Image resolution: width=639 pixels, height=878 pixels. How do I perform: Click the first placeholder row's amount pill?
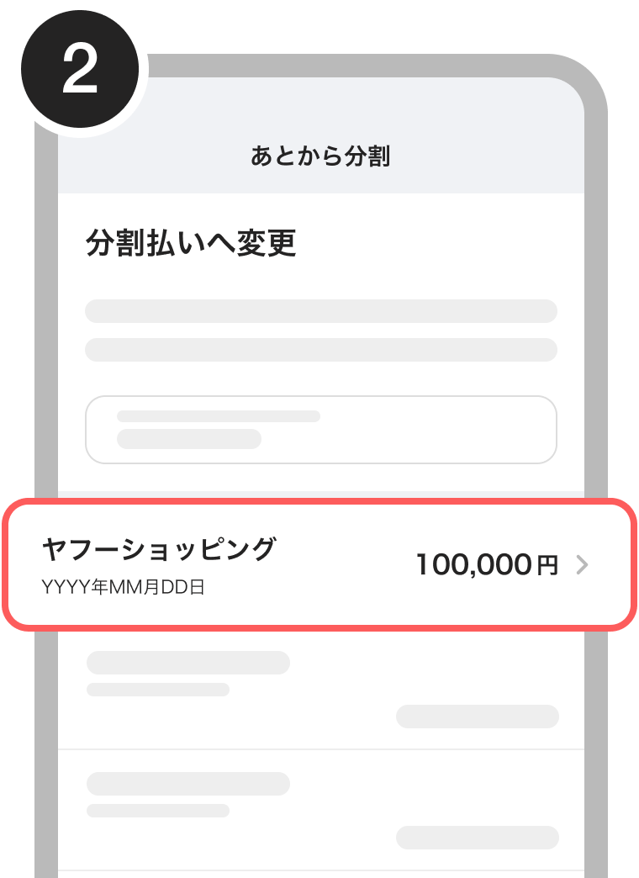[x=478, y=717]
